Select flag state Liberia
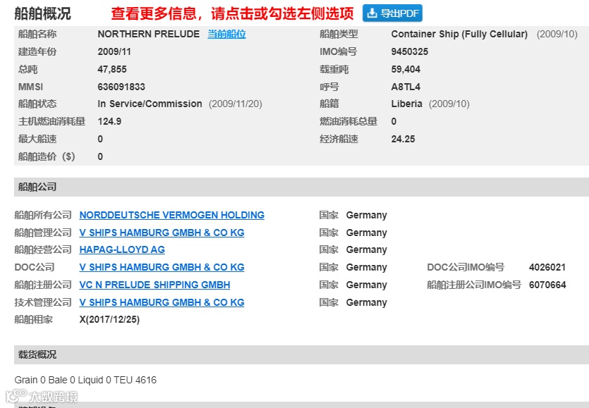Viewport: 589px width, 408px height. click(406, 104)
